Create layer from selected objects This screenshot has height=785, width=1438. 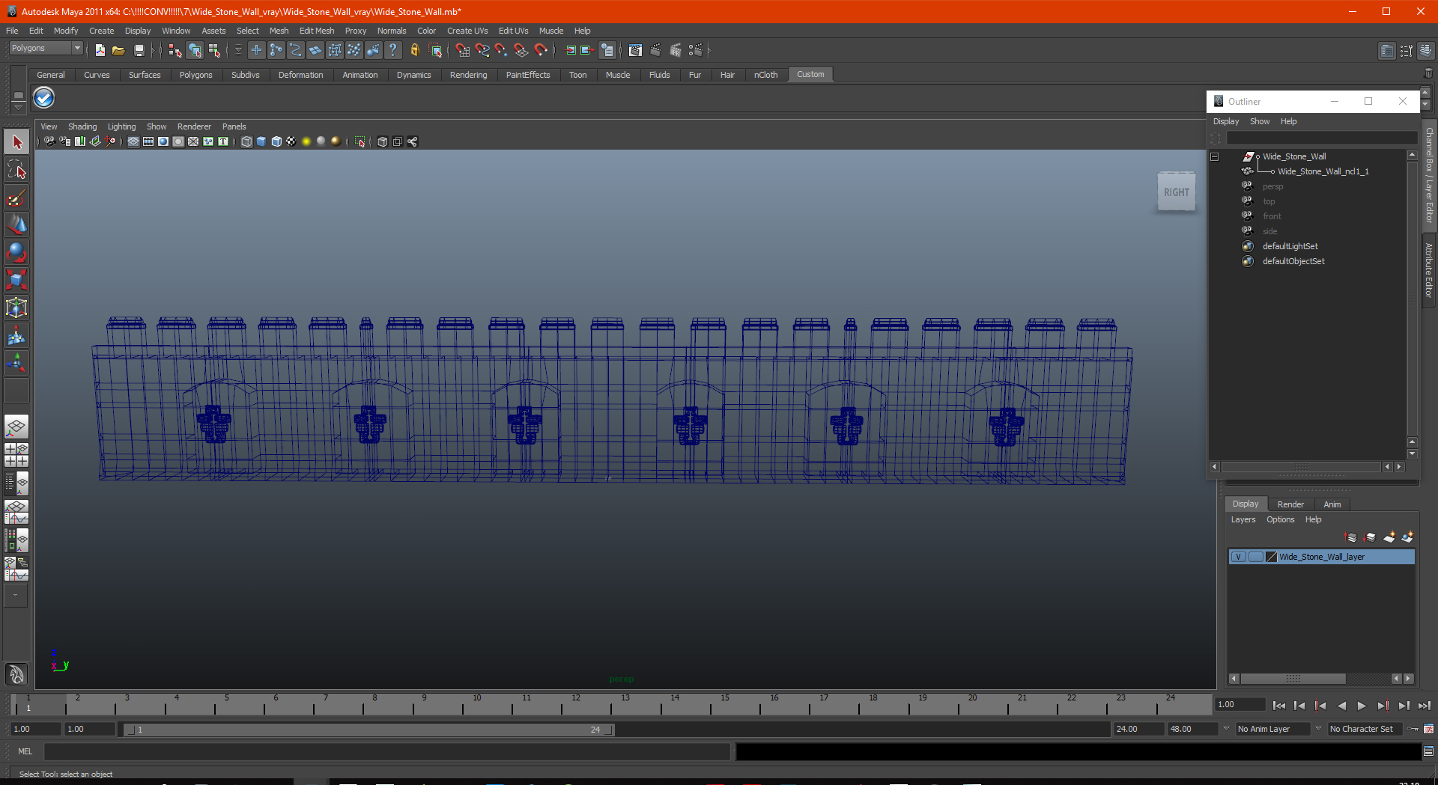coord(1407,537)
